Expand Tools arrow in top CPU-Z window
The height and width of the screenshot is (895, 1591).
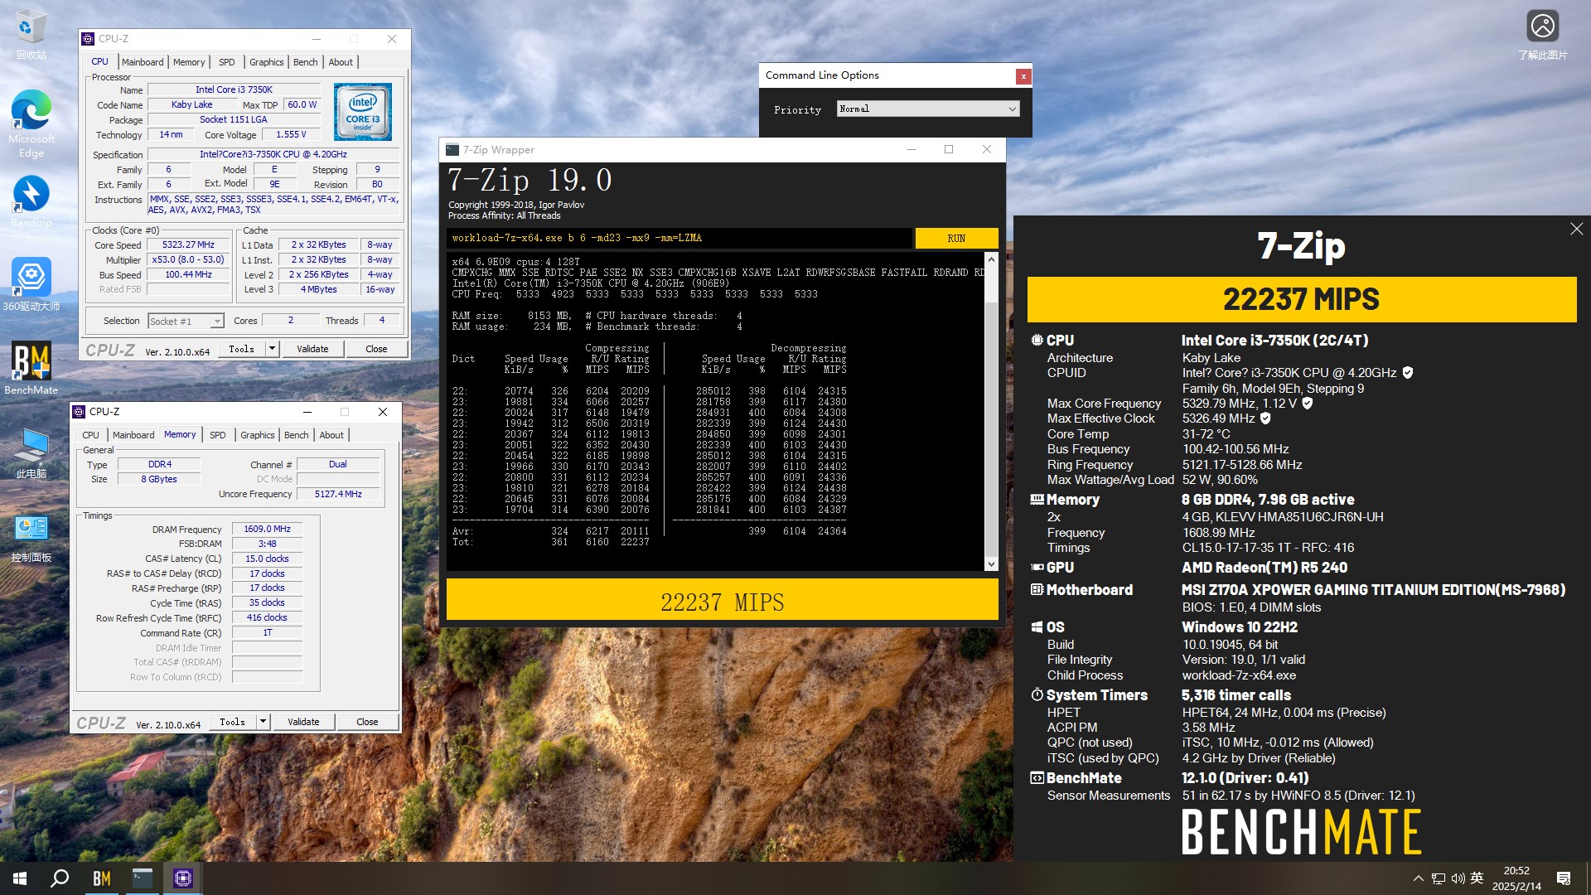(272, 349)
